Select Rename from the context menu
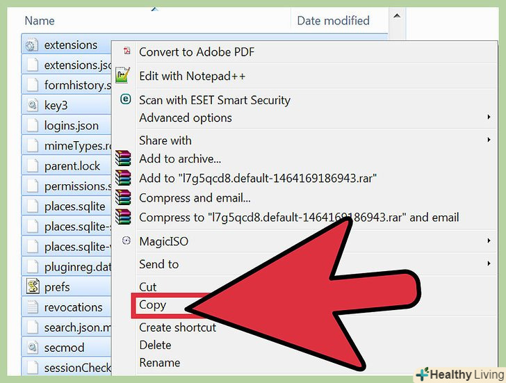 pos(160,363)
